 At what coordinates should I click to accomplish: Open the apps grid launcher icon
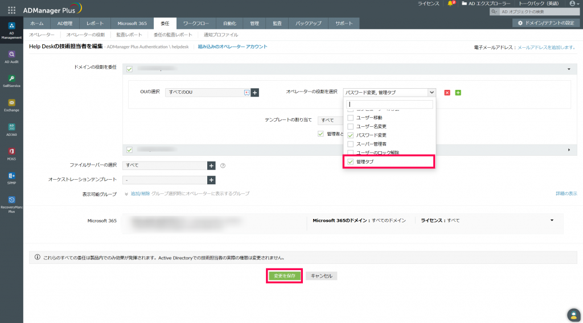[x=11, y=10]
